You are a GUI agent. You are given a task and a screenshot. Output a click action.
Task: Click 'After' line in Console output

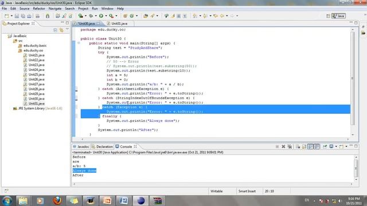pos(78,175)
